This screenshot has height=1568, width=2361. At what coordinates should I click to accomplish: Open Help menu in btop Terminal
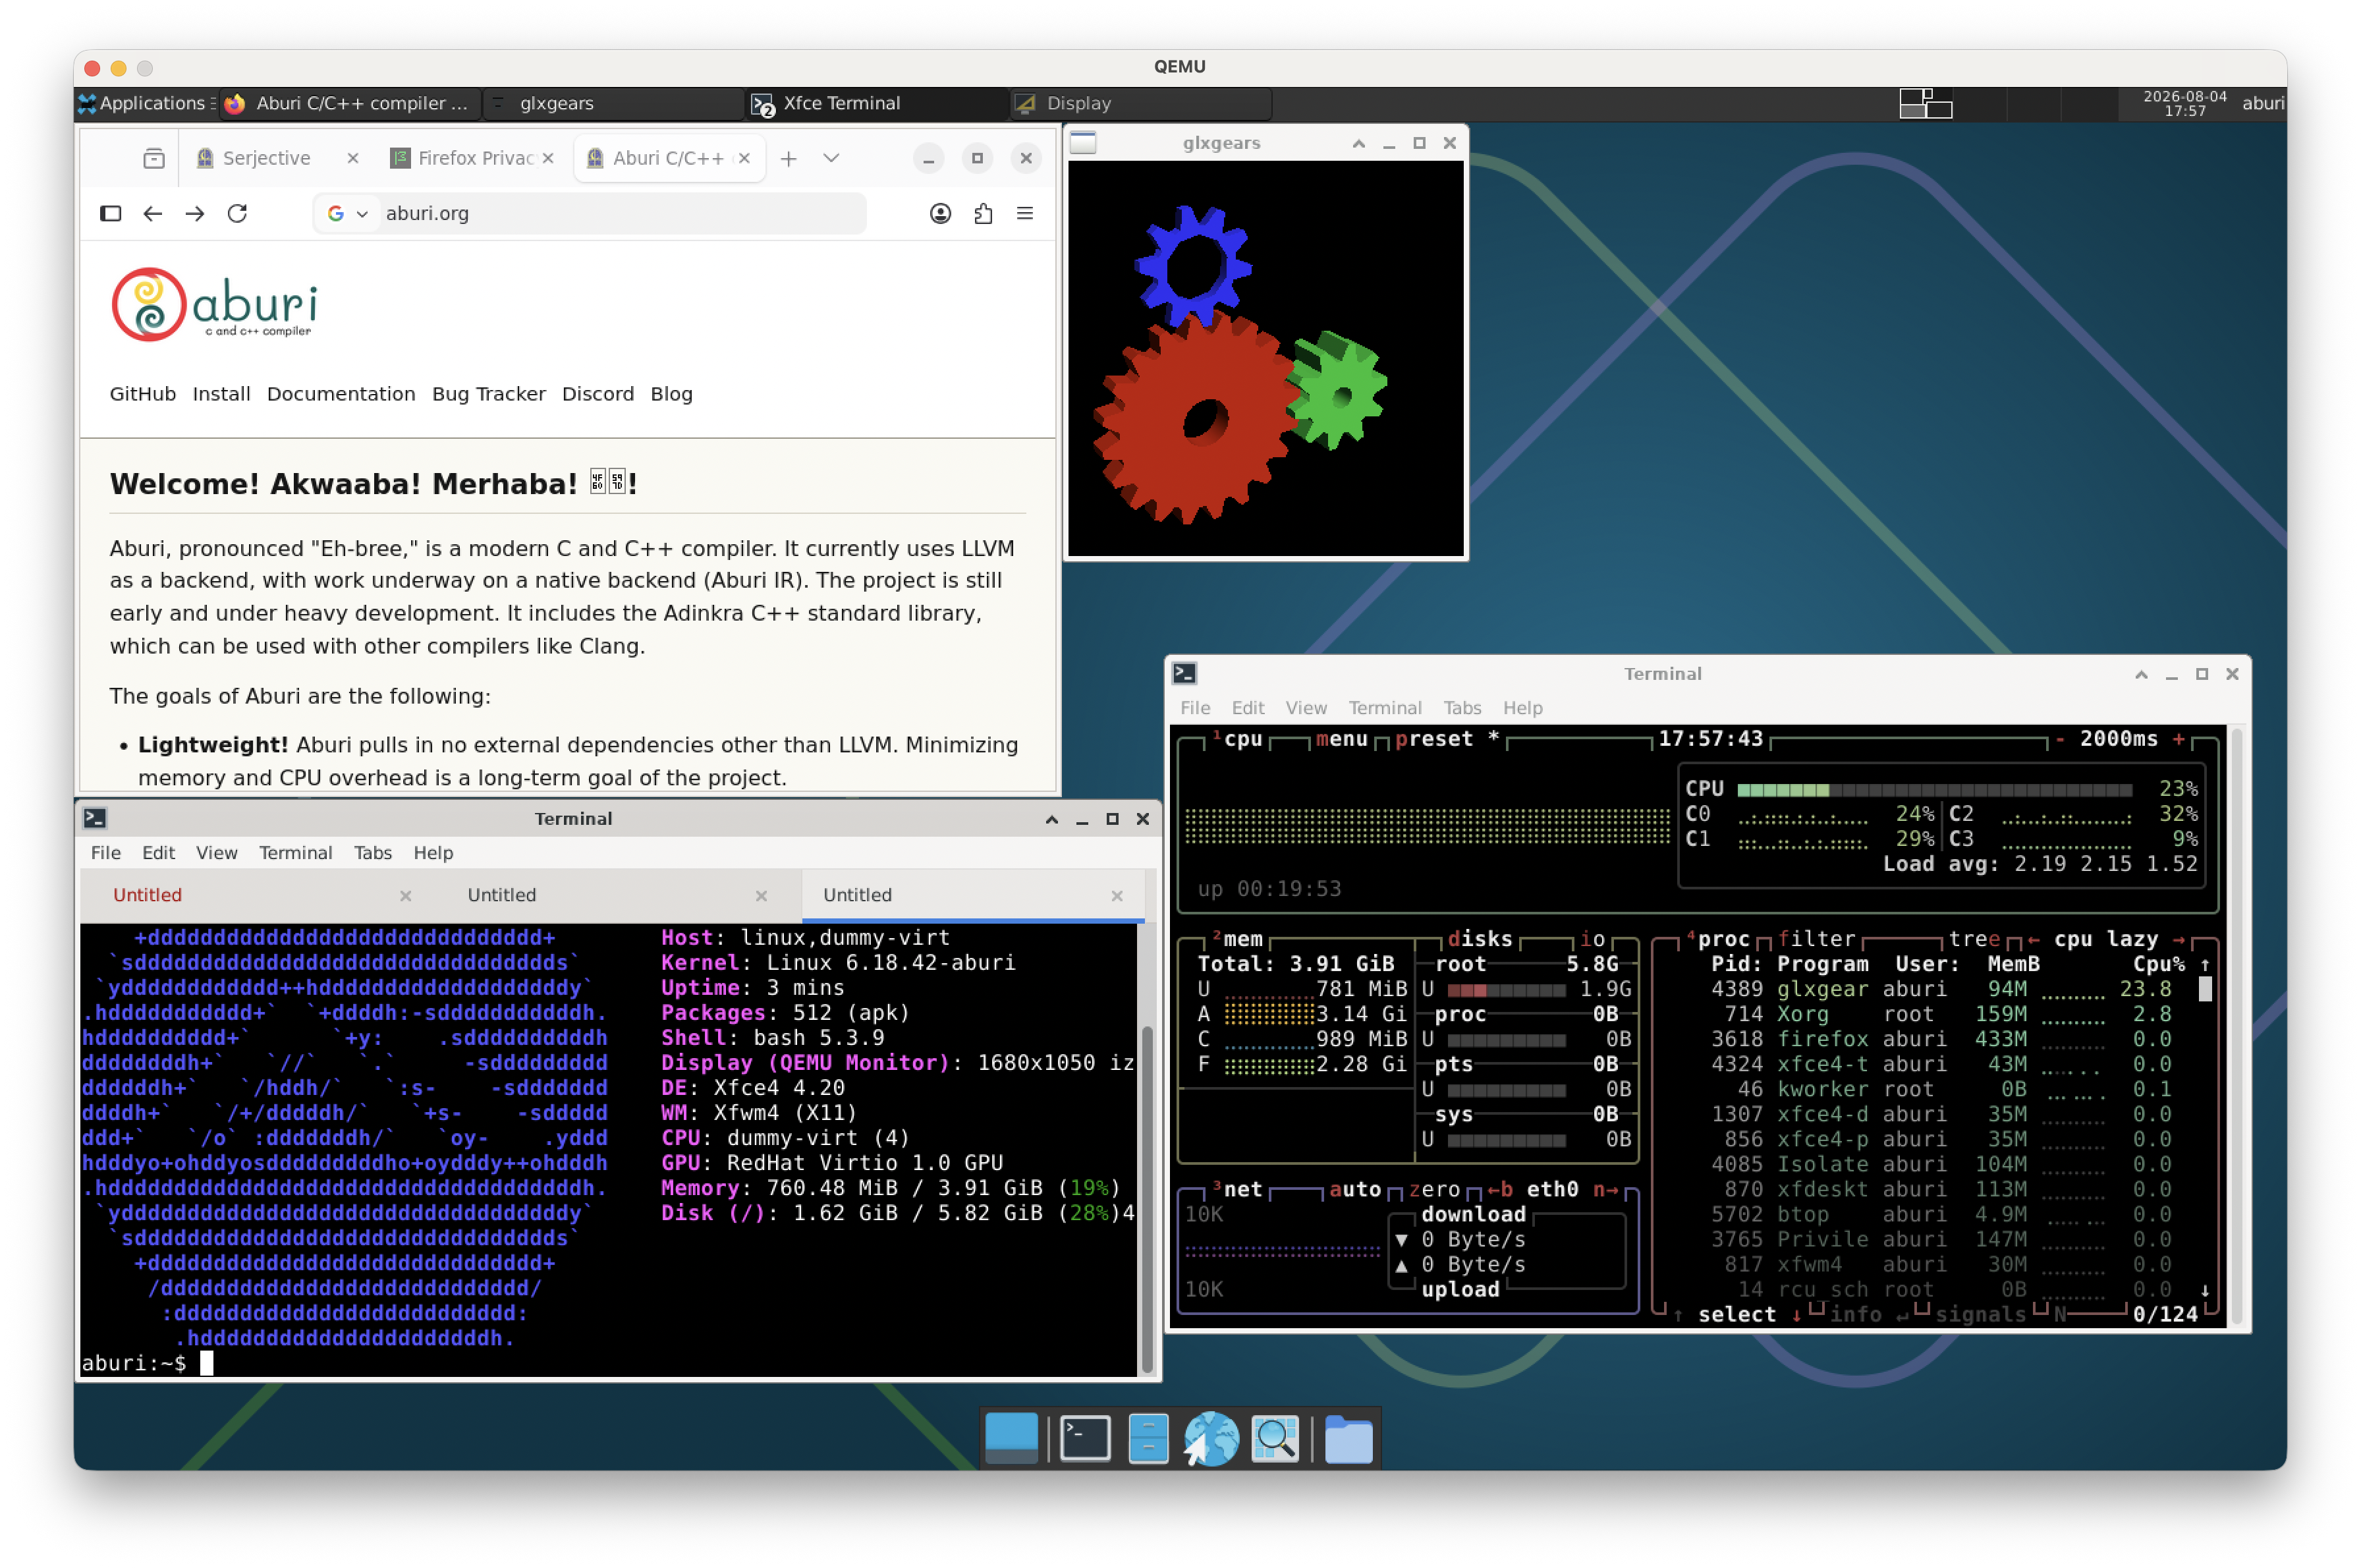pyautogui.click(x=1522, y=708)
